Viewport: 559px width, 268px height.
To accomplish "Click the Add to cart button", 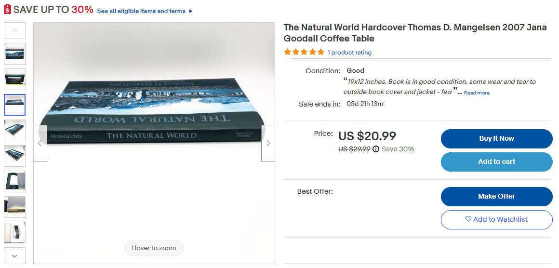I will coord(497,162).
